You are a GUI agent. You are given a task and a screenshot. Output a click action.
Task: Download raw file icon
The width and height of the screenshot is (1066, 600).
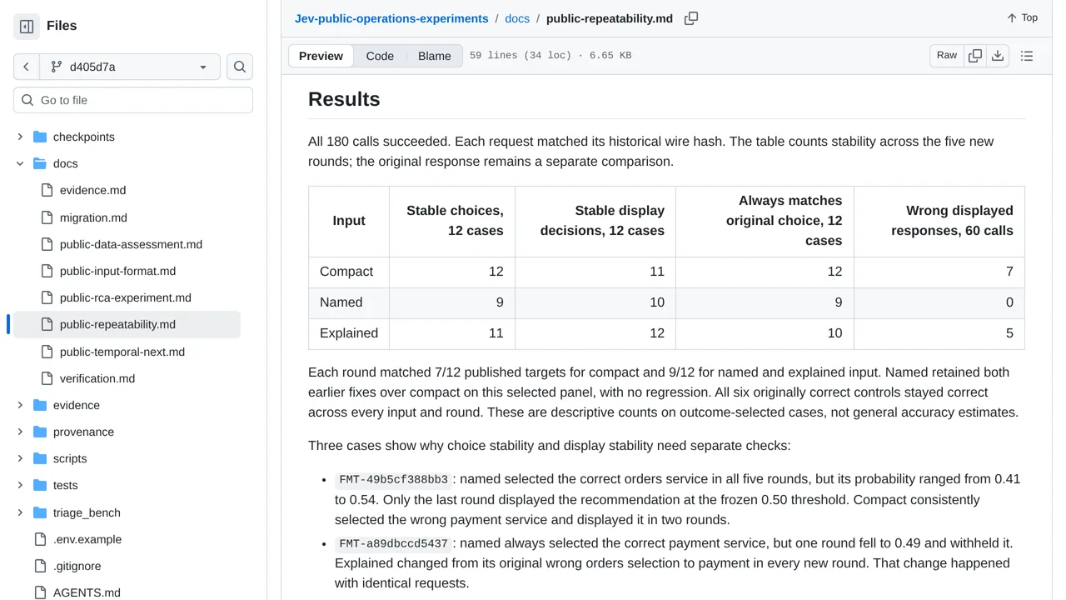998,56
